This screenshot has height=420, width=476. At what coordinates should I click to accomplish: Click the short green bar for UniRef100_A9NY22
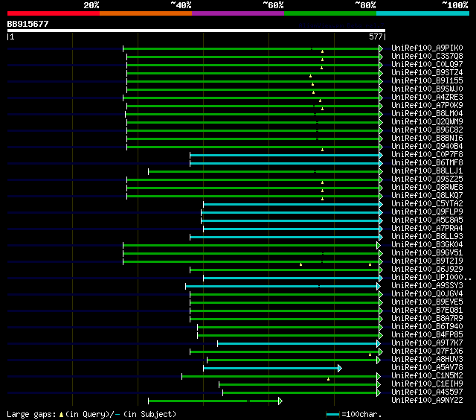pos(213,401)
